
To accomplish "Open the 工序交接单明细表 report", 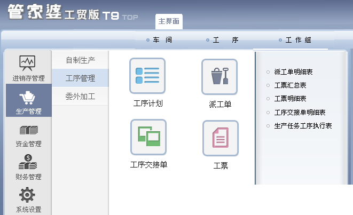I will click(x=300, y=112).
